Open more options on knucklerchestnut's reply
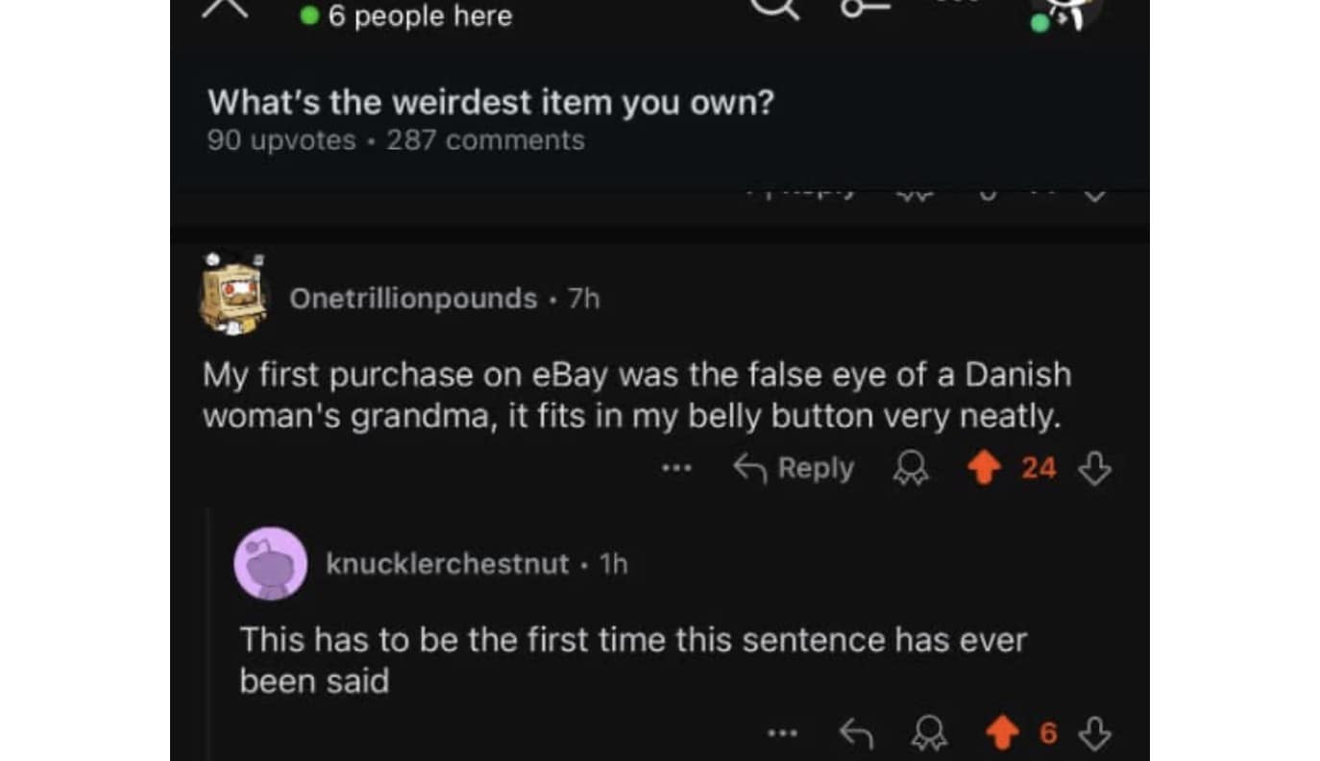Viewport: 1320px width, 761px height. 782,734
